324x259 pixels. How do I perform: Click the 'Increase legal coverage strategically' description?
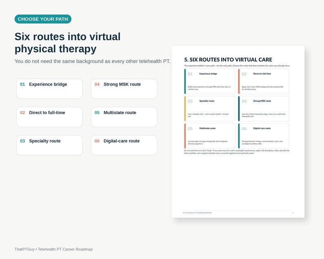click(208, 142)
